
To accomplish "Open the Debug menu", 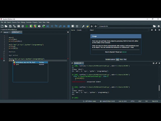I will [x=23, y=22].
